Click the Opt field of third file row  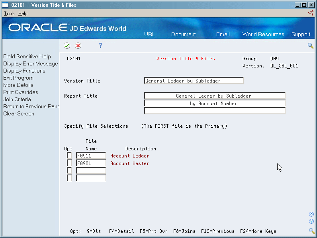pos(69,171)
